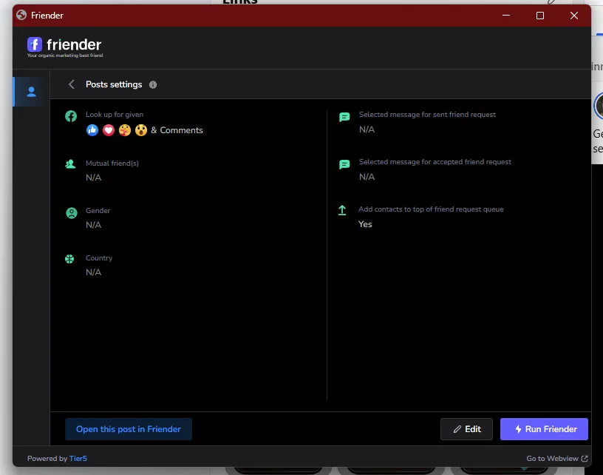Open this post in Friender
This screenshot has width=603, height=475.
click(129, 429)
